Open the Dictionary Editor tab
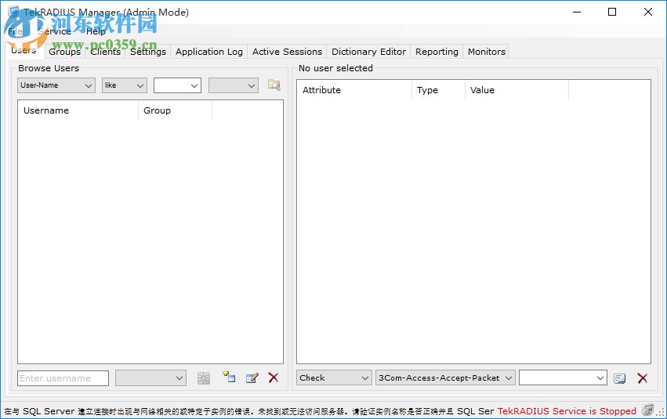The width and height of the screenshot is (667, 419). [368, 52]
